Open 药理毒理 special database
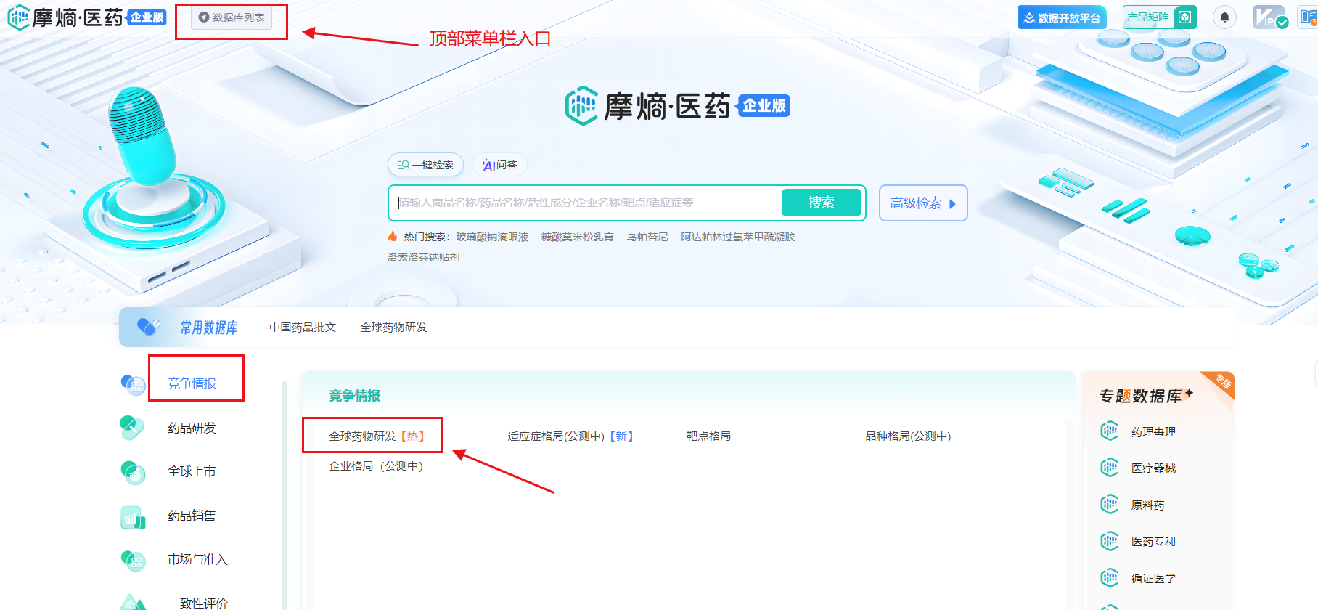1318x610 pixels. tap(1153, 431)
